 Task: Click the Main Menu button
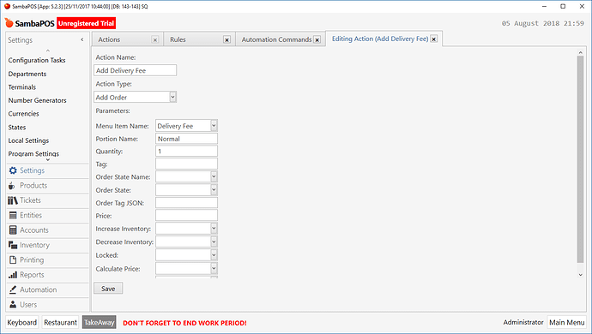pyautogui.click(x=567, y=323)
